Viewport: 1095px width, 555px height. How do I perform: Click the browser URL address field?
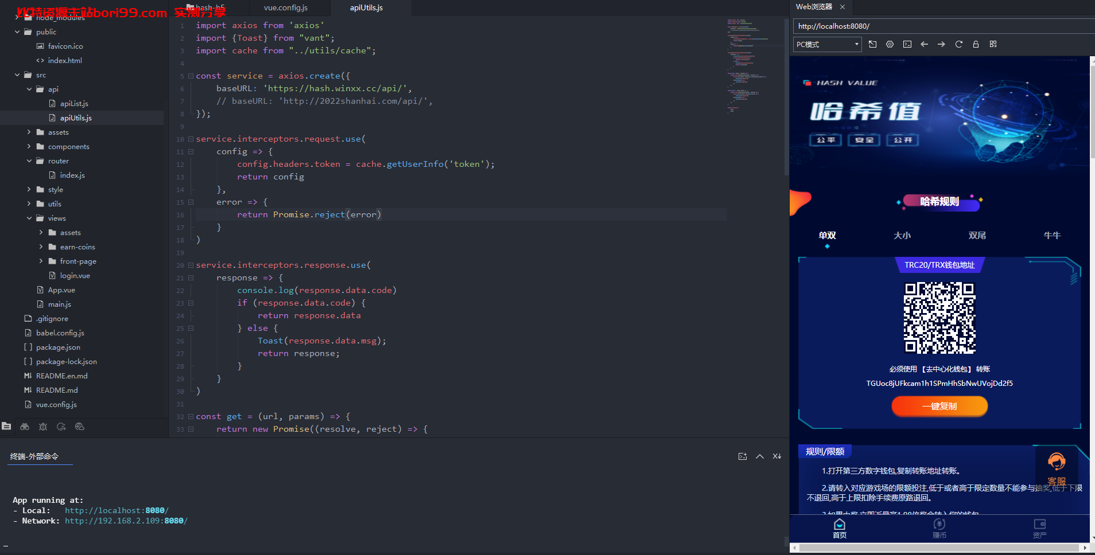944,26
